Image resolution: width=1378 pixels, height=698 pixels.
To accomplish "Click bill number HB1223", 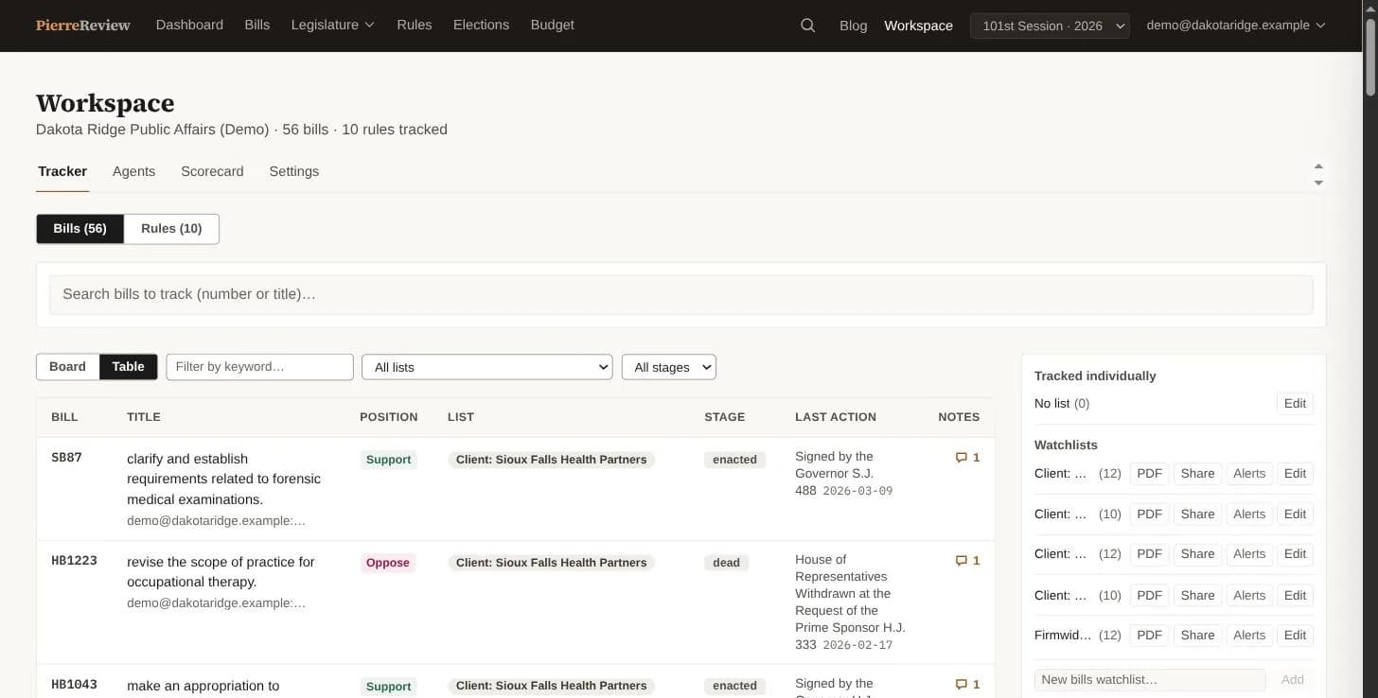I will click(74, 561).
